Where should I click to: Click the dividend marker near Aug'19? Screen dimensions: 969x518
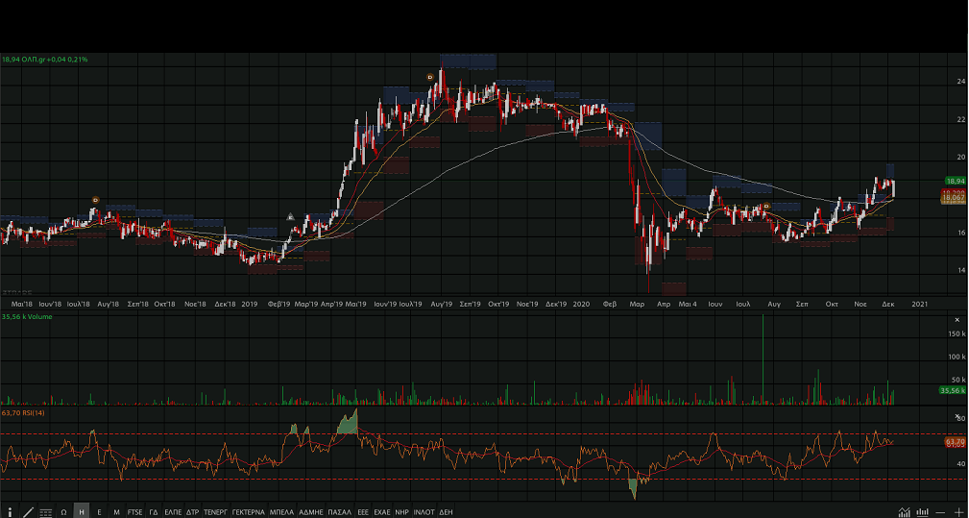point(429,77)
